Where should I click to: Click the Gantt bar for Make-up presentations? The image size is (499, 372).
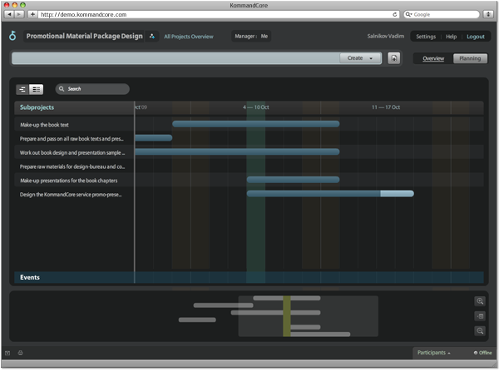(x=293, y=180)
